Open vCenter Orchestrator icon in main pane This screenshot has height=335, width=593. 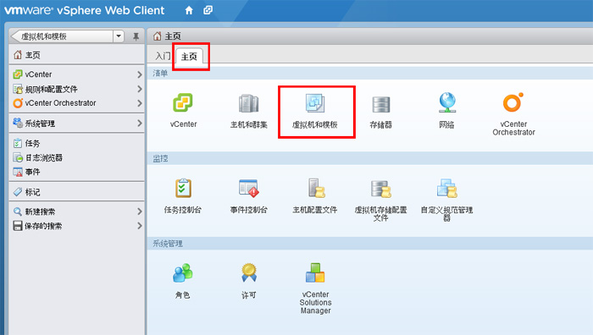pos(513,102)
